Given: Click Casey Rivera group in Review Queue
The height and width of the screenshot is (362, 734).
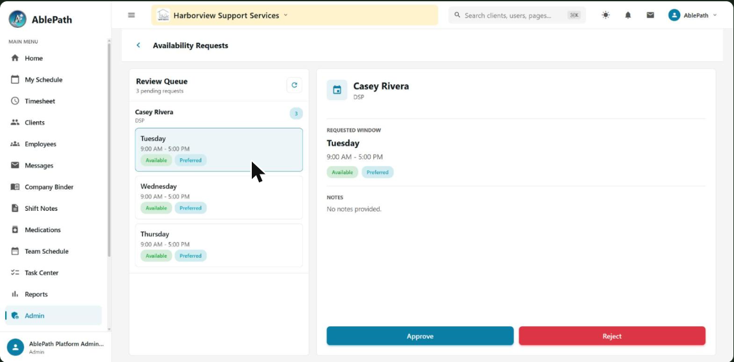Looking at the screenshot, I should 219,115.
